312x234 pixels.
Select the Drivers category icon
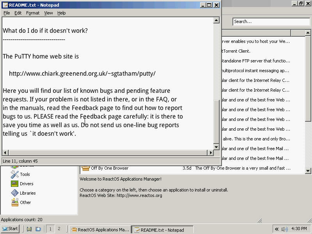pyautogui.click(x=15, y=184)
